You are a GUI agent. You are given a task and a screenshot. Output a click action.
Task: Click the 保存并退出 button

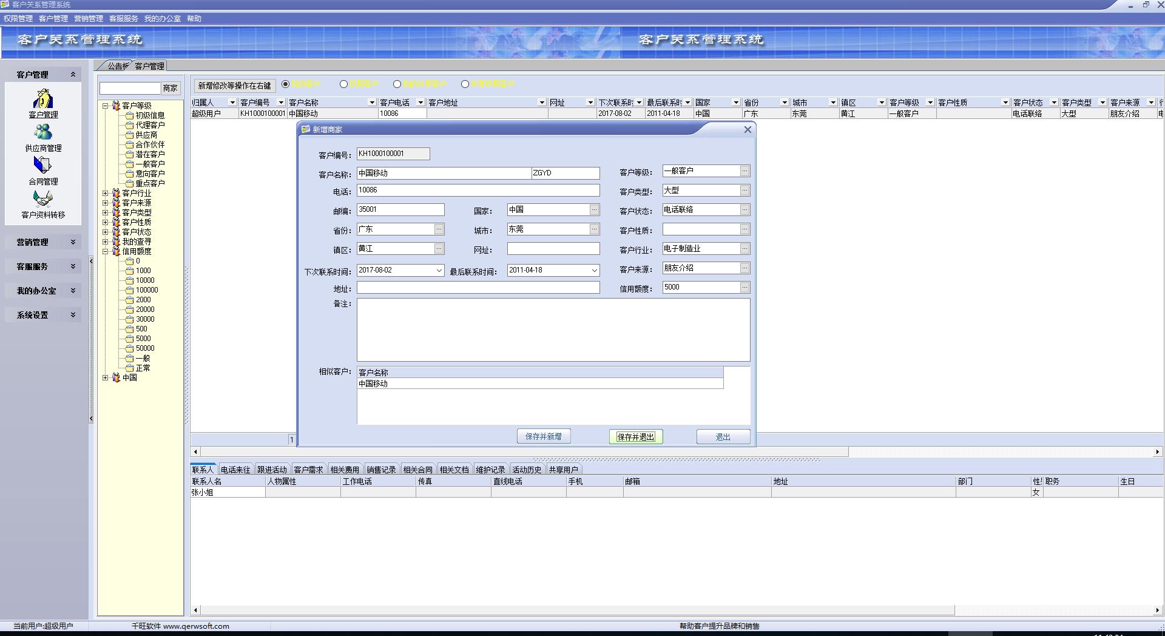[636, 436]
